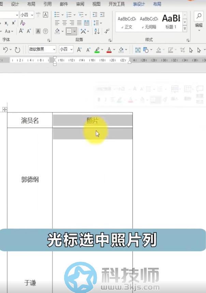This screenshot has width=206, height=293.
Task: Insert a text box
Action: [x=138, y=50]
